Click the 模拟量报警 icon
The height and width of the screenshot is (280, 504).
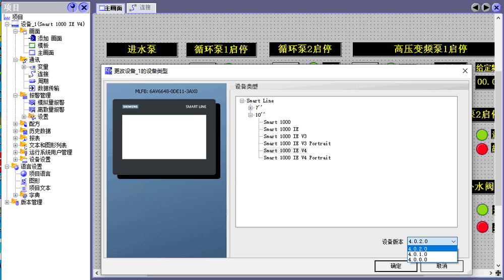[32, 103]
